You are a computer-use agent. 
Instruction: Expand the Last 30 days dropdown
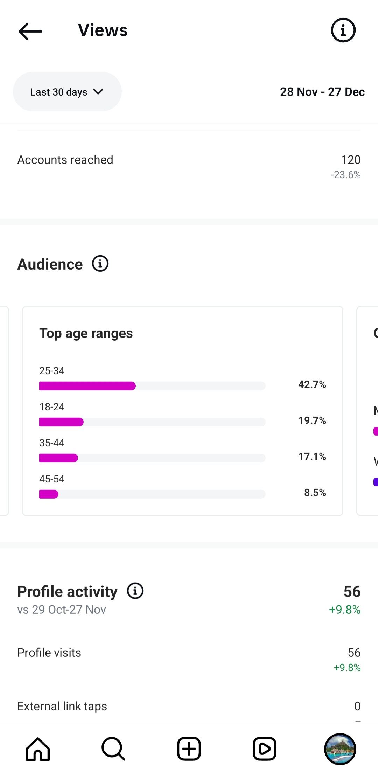point(59,92)
